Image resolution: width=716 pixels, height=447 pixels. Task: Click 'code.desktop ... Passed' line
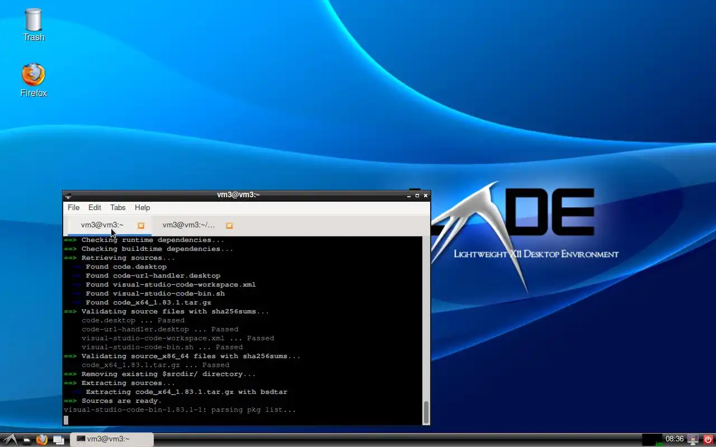click(x=133, y=321)
